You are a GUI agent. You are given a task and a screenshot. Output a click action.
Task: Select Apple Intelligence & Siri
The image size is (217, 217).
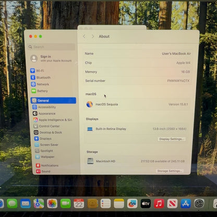(x=53, y=120)
